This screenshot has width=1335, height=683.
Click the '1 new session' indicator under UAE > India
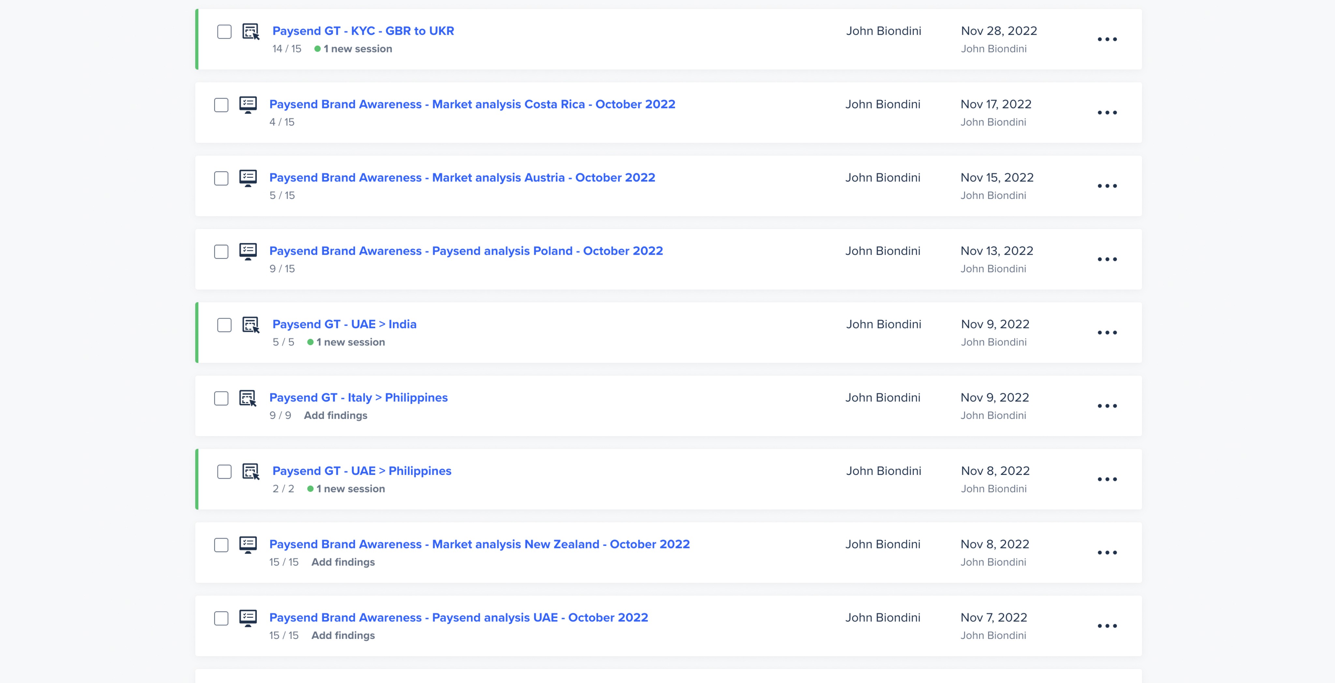pos(350,342)
